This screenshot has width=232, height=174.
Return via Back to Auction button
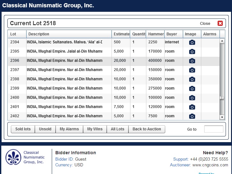coord(147,129)
